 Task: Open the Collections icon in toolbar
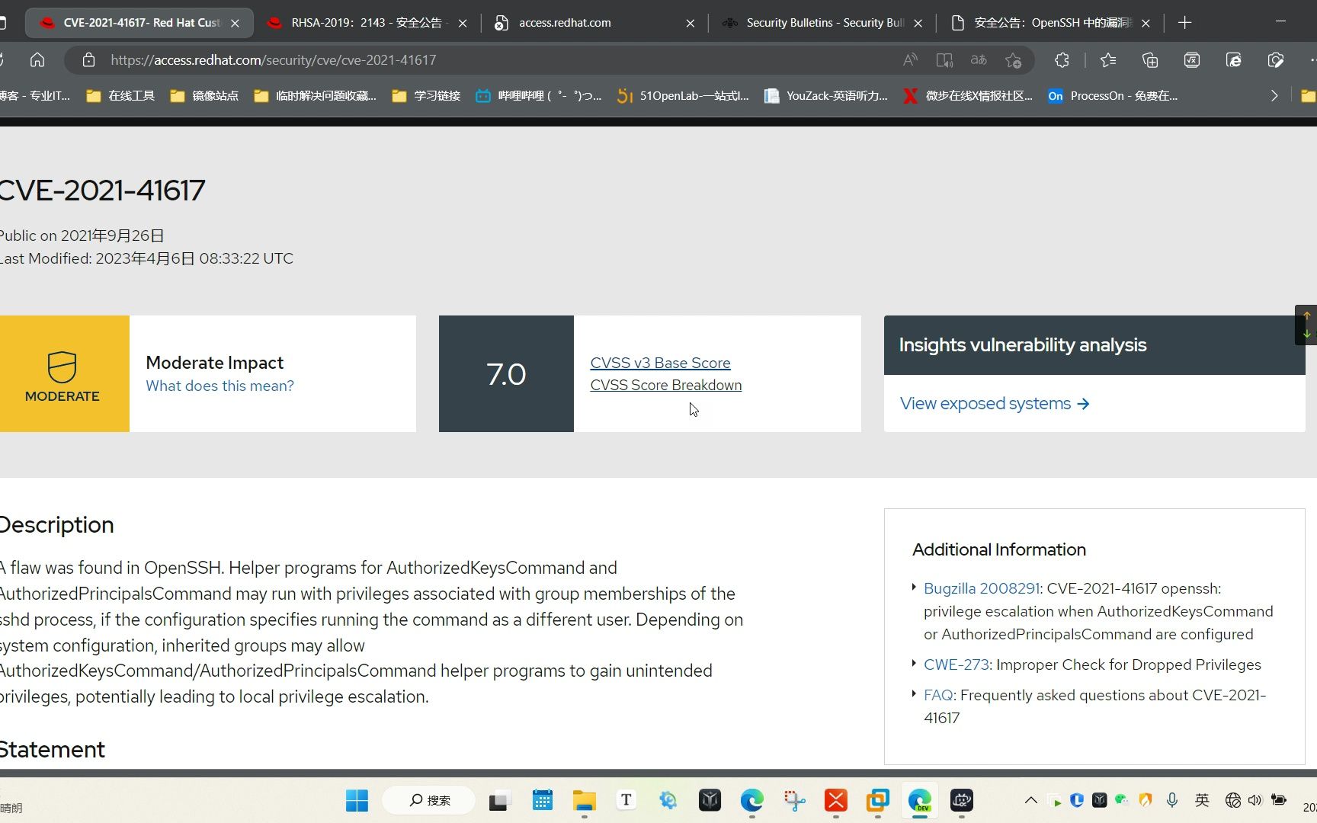click(x=1150, y=60)
